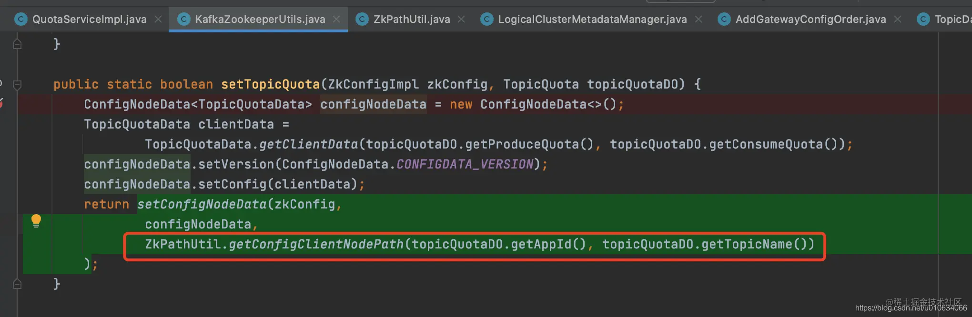Click the return keyword

tap(107, 204)
